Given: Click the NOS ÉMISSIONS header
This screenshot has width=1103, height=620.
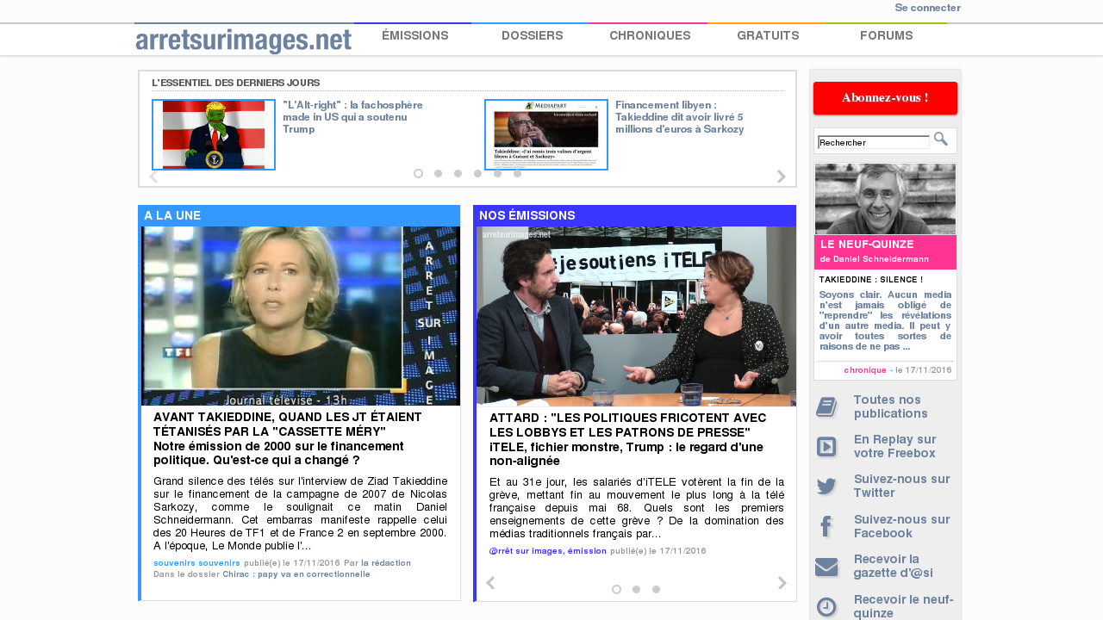Looking at the screenshot, I should point(634,215).
